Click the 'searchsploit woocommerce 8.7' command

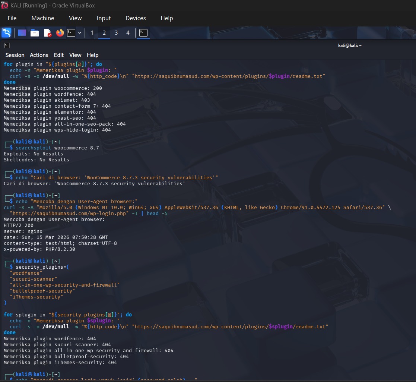tap(57, 148)
